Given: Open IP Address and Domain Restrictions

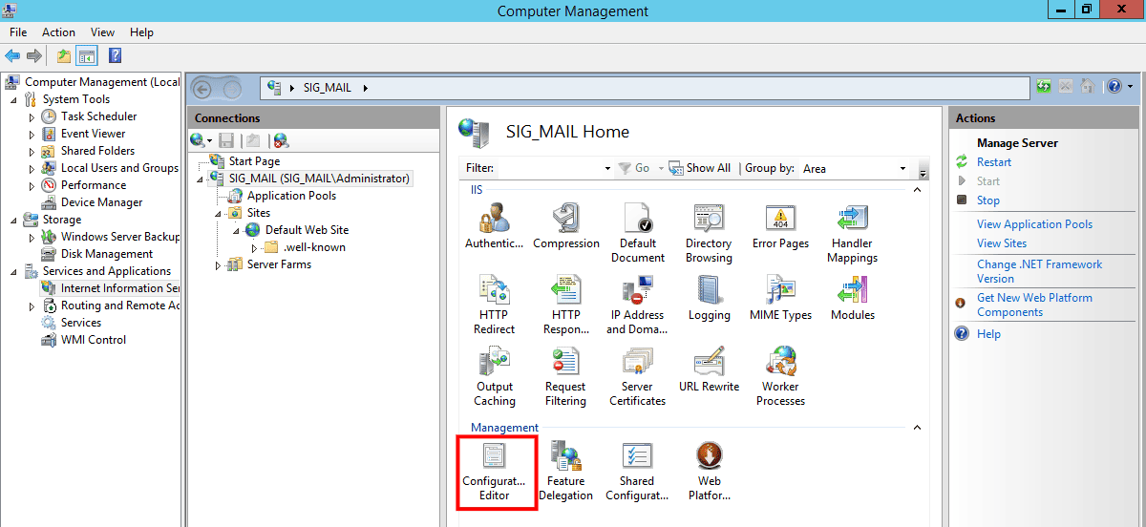Looking at the screenshot, I should pyautogui.click(x=637, y=305).
